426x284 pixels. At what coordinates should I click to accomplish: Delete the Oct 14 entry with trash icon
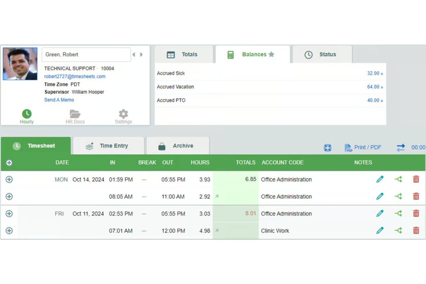416,179
